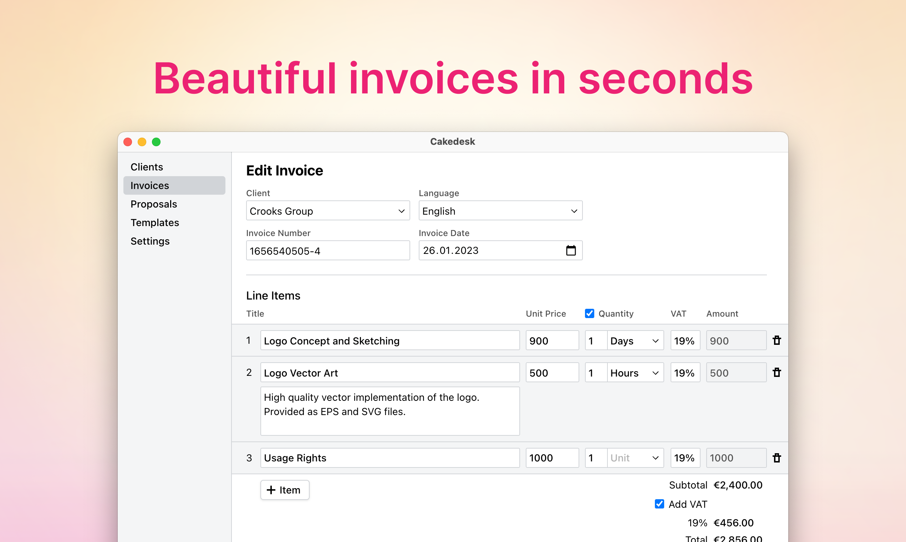Image resolution: width=906 pixels, height=542 pixels.
Task: Open Templates in the sidebar
Action: point(174,223)
